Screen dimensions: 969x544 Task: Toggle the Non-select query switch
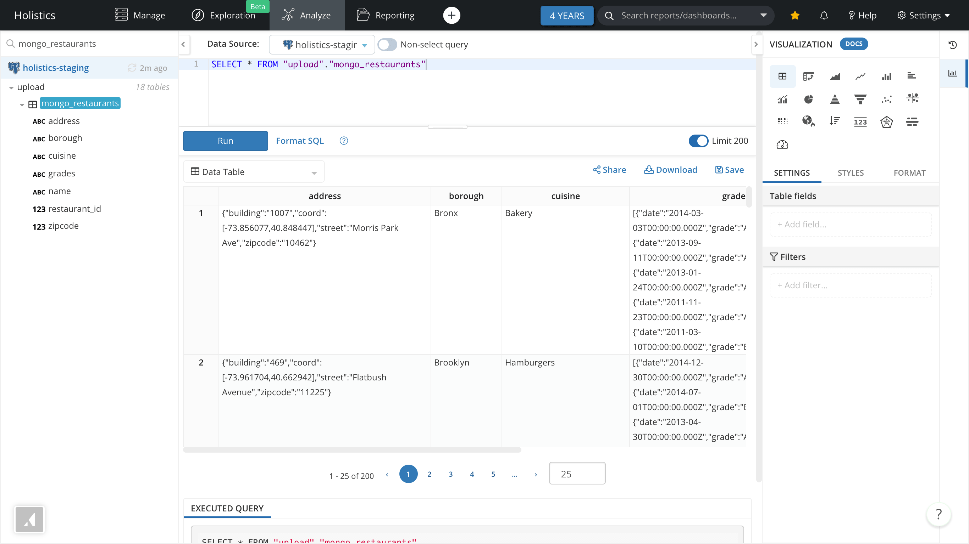coord(387,45)
